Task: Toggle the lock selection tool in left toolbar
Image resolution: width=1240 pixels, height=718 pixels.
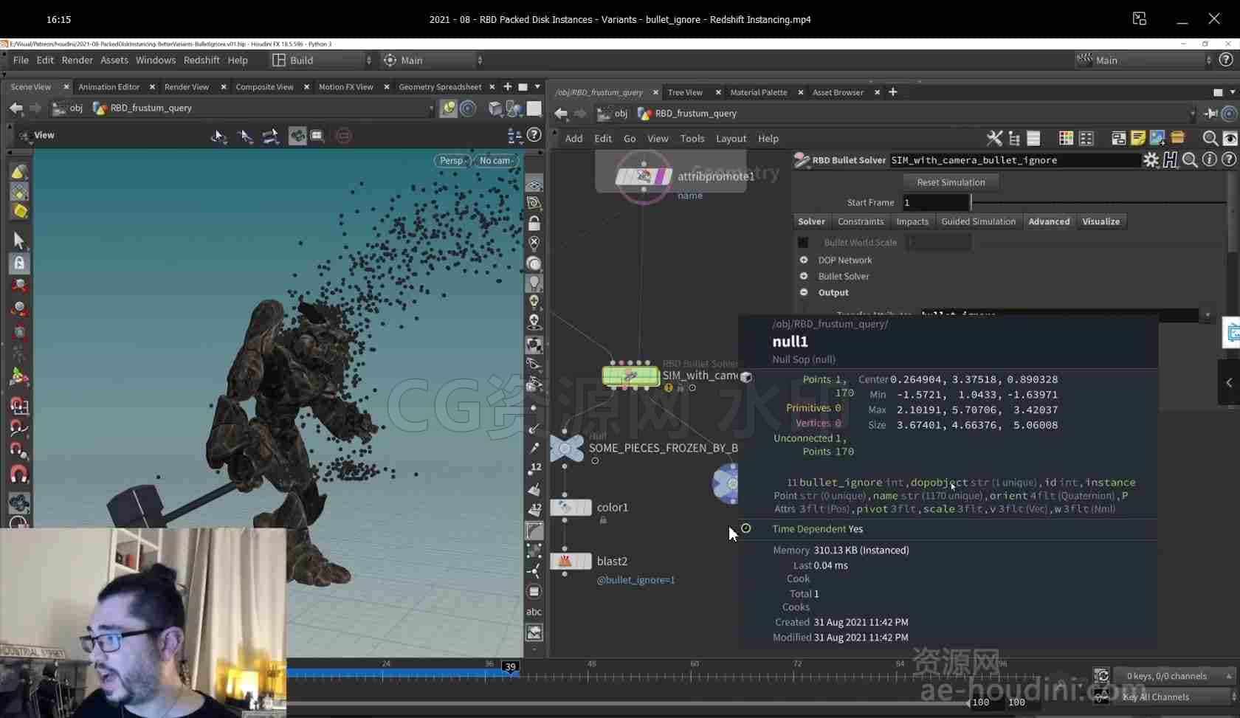Action: pyautogui.click(x=19, y=263)
